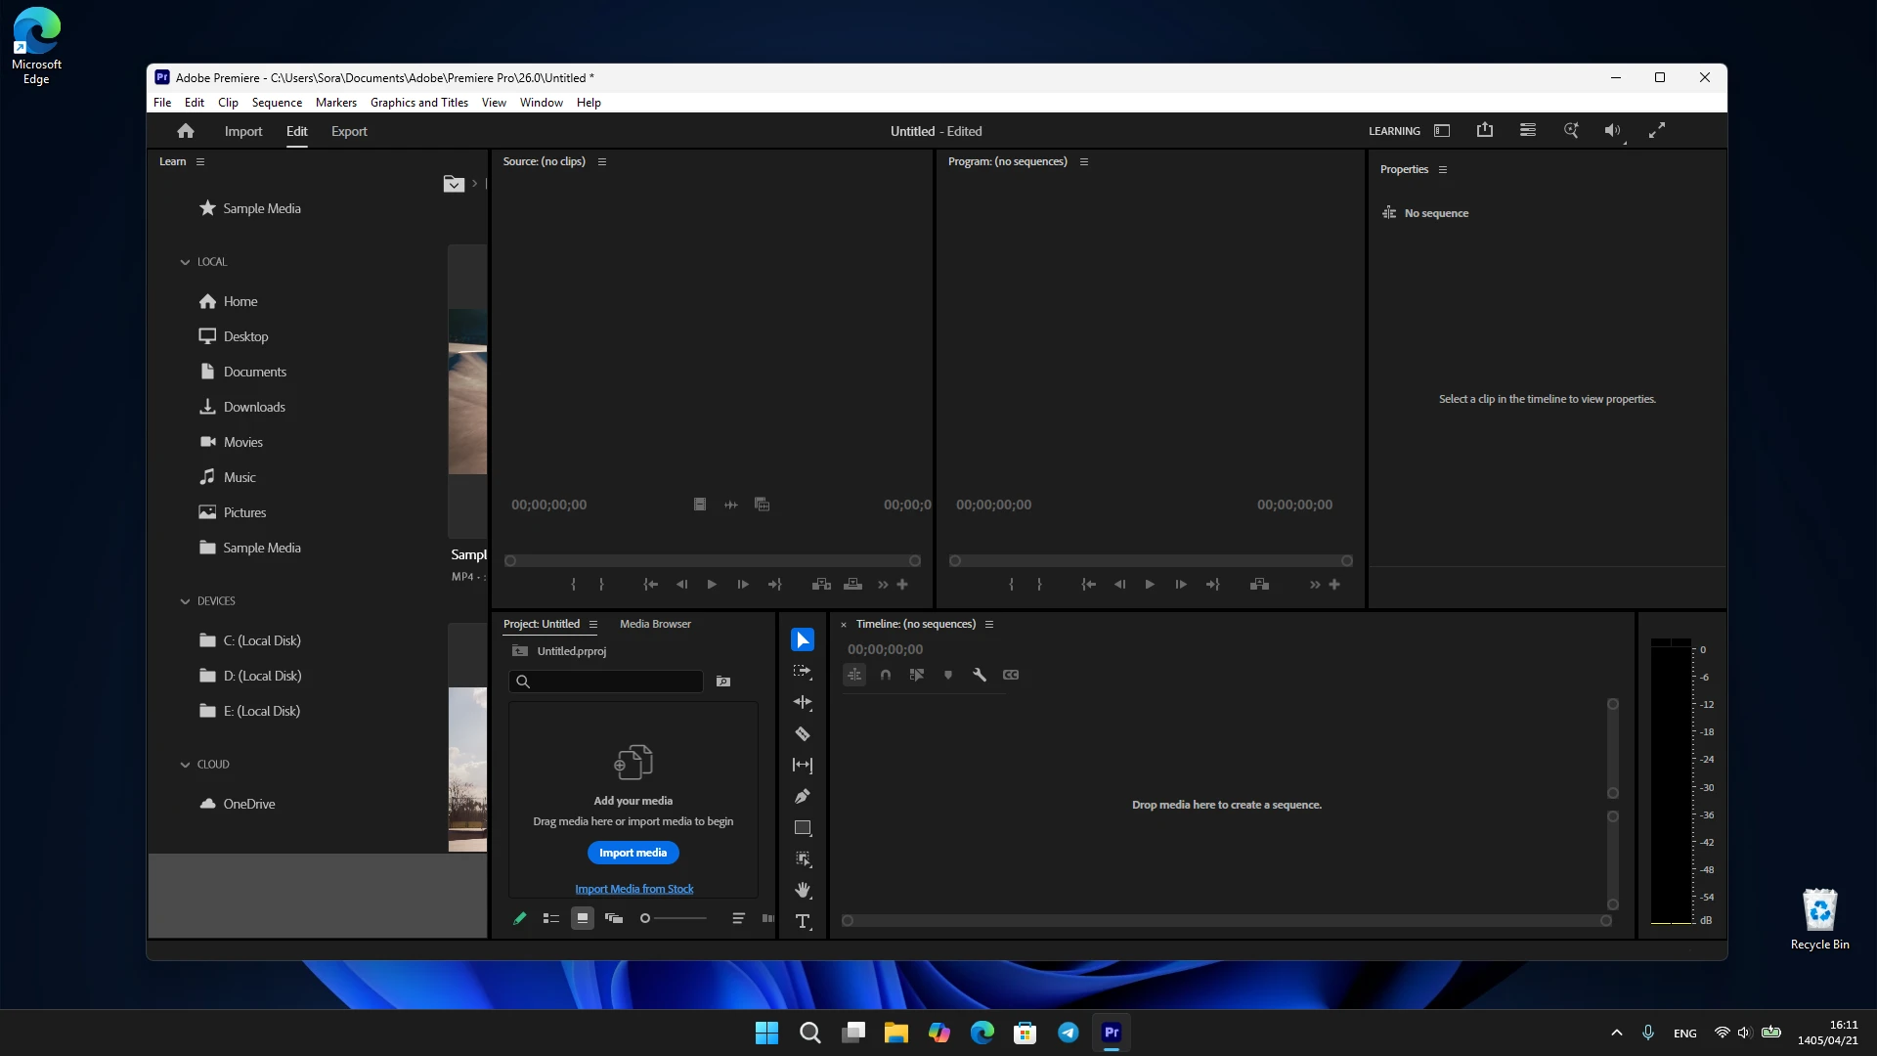The image size is (1877, 1056).
Task: Select the Pen tool
Action: 803,797
